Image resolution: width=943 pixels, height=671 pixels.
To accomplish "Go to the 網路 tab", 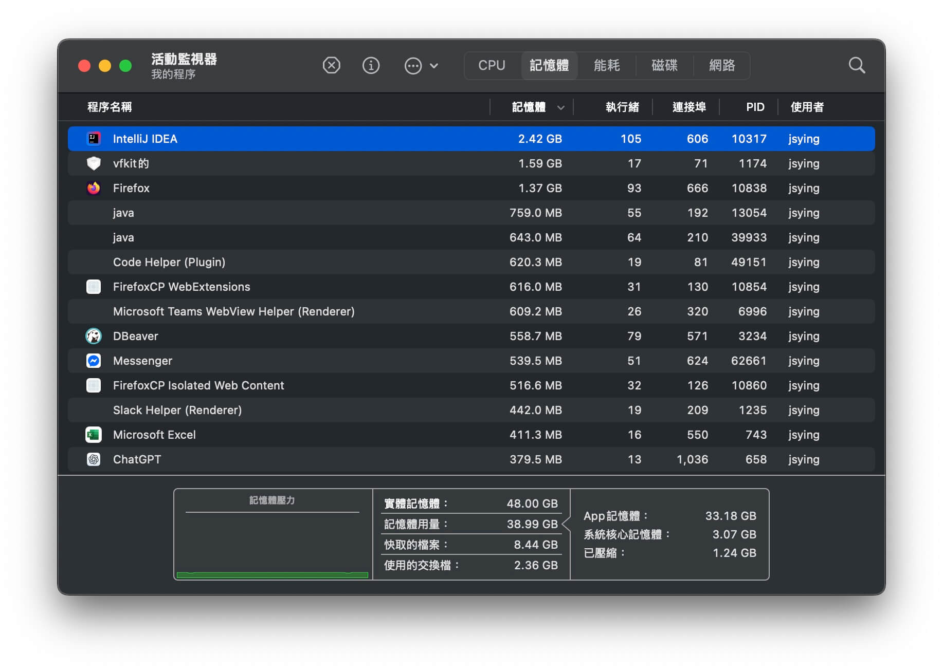I will [x=722, y=65].
